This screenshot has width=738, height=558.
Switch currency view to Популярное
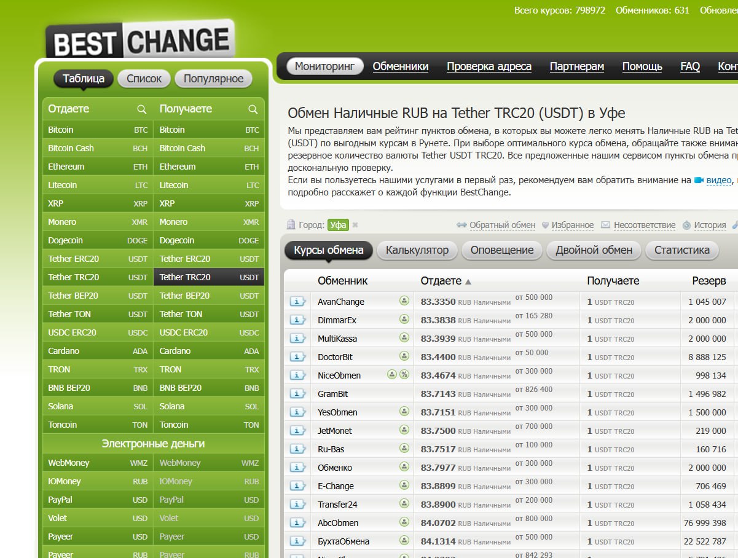pyautogui.click(x=213, y=79)
